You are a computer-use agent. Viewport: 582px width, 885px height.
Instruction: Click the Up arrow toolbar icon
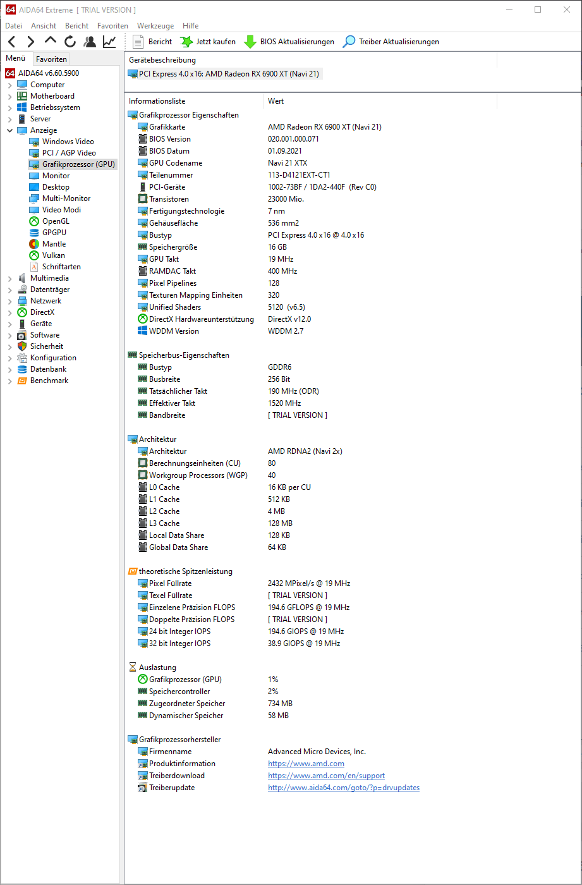[x=51, y=41]
